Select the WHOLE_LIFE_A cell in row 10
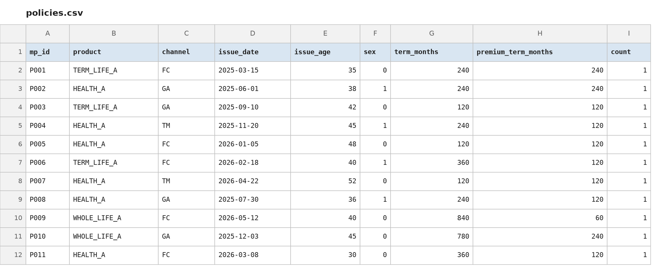This screenshot has height=275, width=663. [114, 218]
